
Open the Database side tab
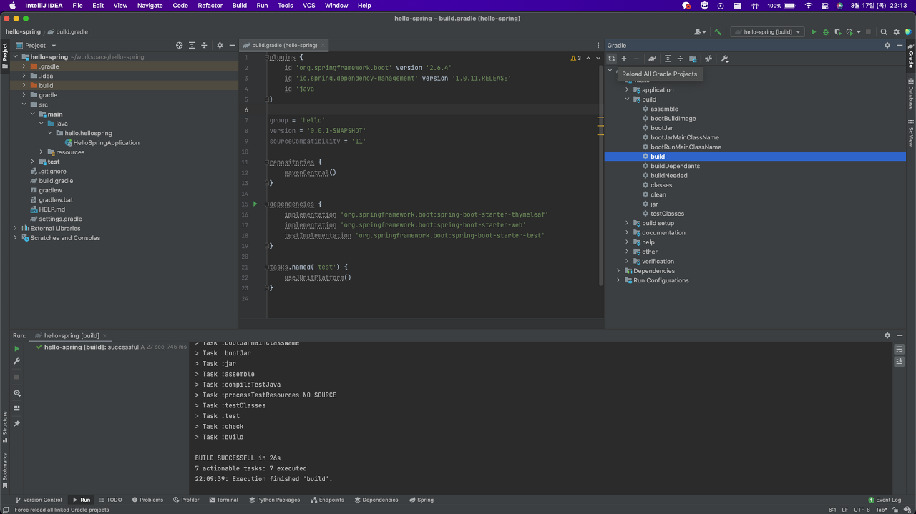[x=911, y=94]
